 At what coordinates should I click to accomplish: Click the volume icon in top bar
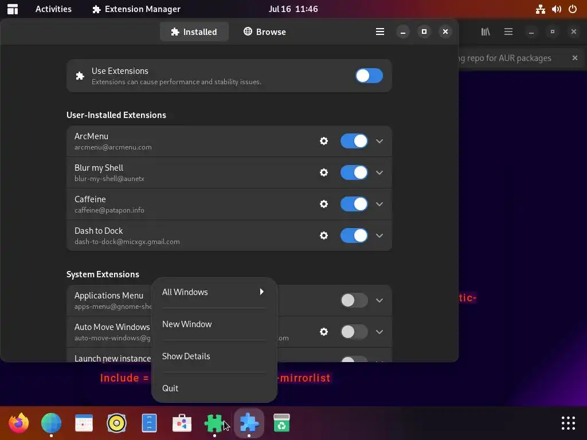tap(557, 9)
